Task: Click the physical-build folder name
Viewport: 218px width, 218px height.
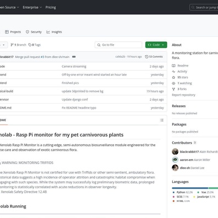Action: [7, 91]
